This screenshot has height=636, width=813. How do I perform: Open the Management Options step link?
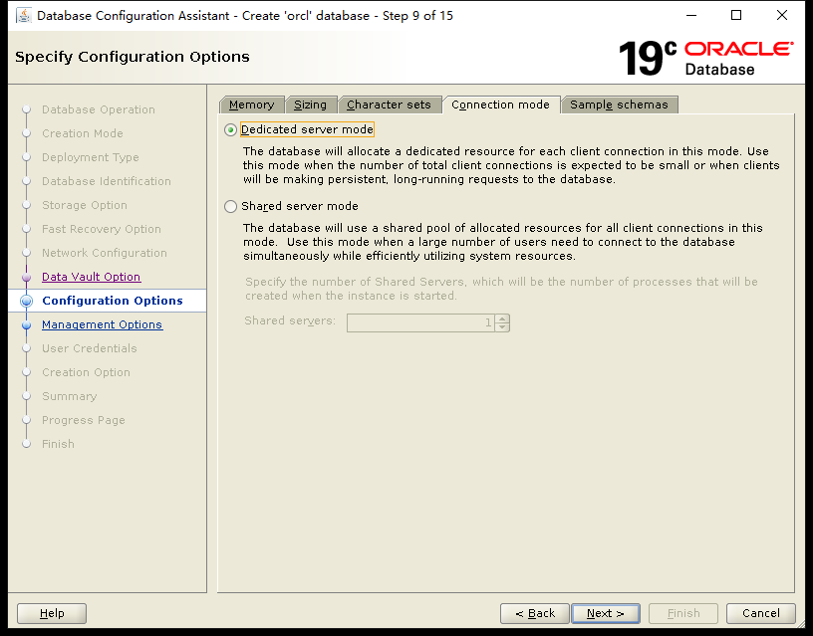click(x=103, y=324)
